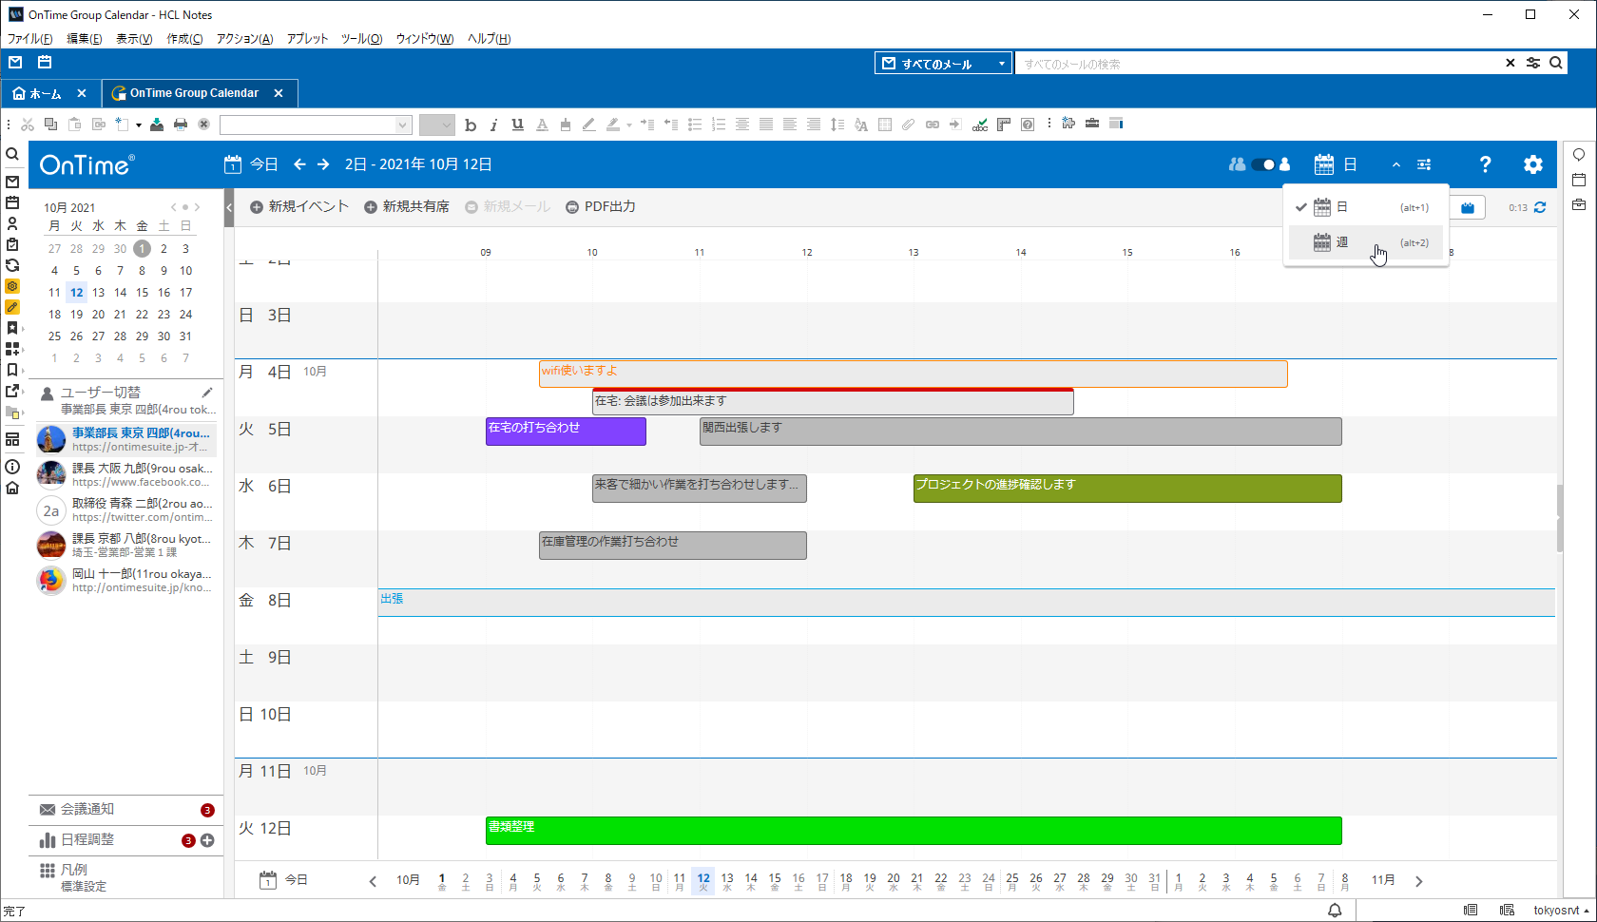Toggle the group/single user switch

point(1261,164)
